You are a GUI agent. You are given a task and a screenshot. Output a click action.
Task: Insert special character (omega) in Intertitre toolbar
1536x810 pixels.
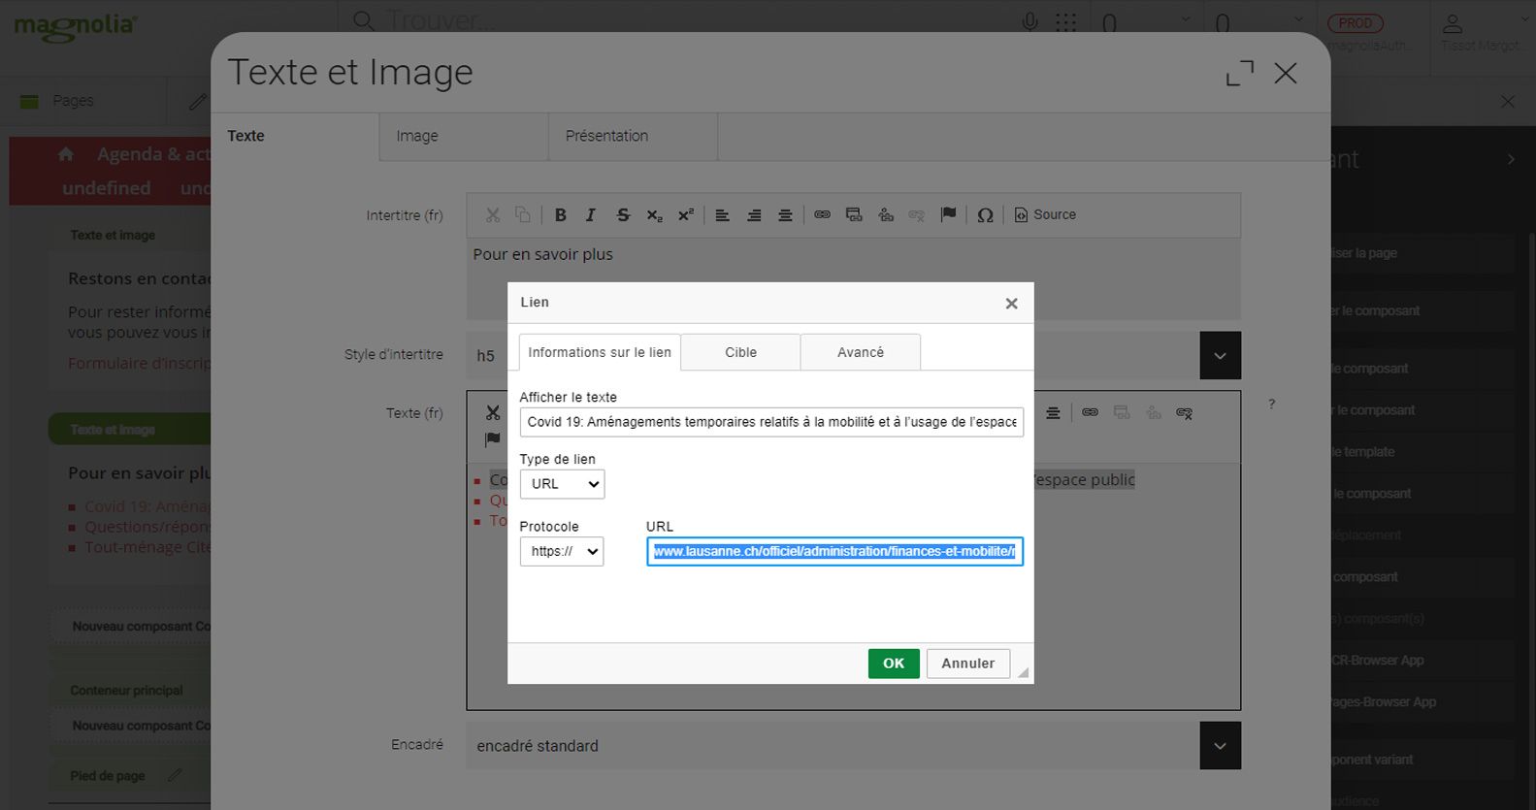pos(985,215)
